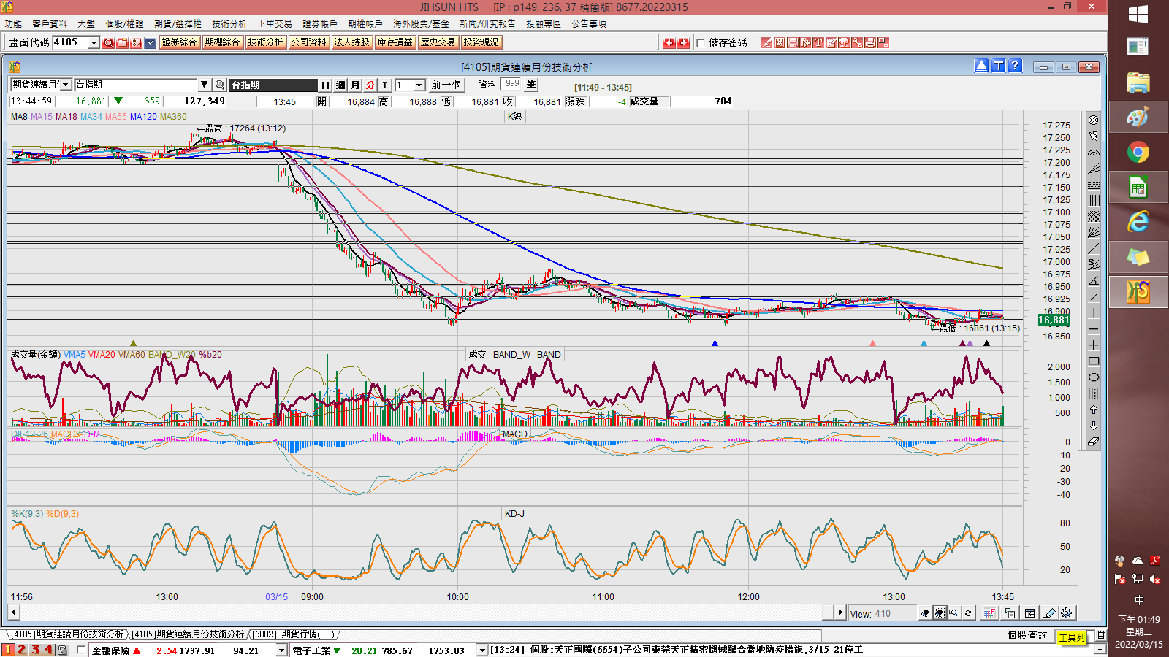
Task: Click the blue down arrow dropdown icon in toolbar
Action: 150,43
